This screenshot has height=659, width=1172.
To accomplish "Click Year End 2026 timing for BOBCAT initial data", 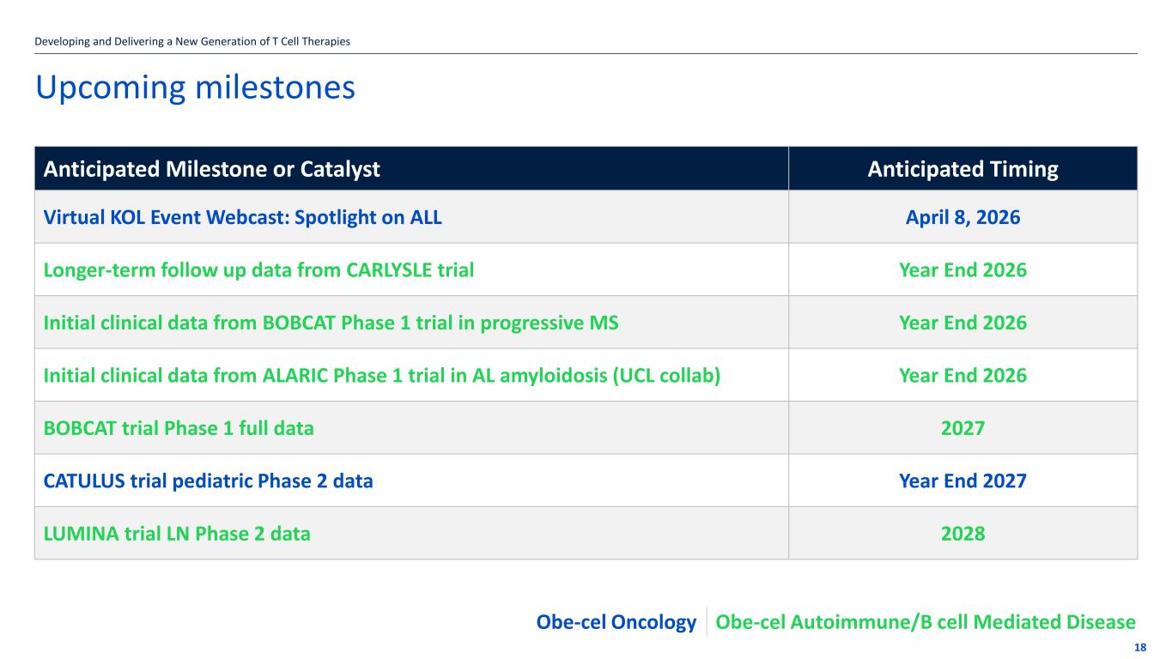I will tap(962, 323).
